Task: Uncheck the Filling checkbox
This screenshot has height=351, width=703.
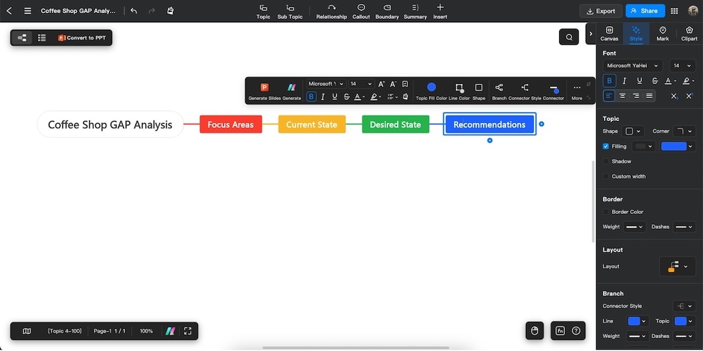Action: (606, 146)
